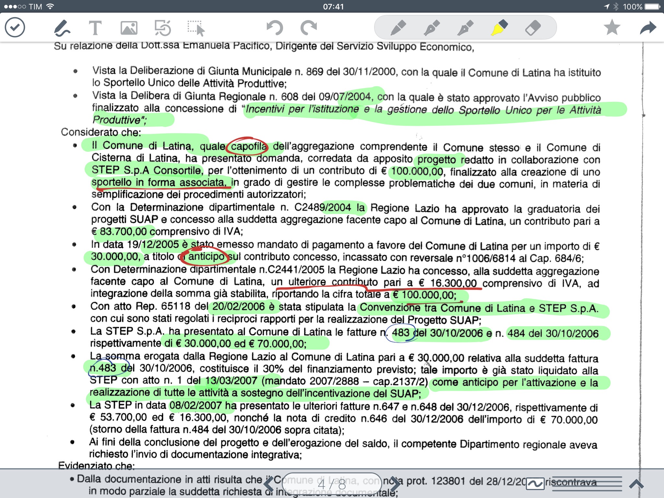Screen dimensions: 664x498
Task: Tap text "(mandato 2007/2888"
Action: tap(310, 381)
